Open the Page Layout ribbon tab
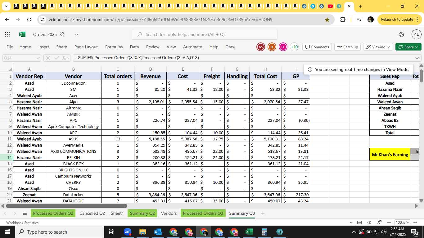This screenshot has height=238, width=424. click(x=86, y=47)
